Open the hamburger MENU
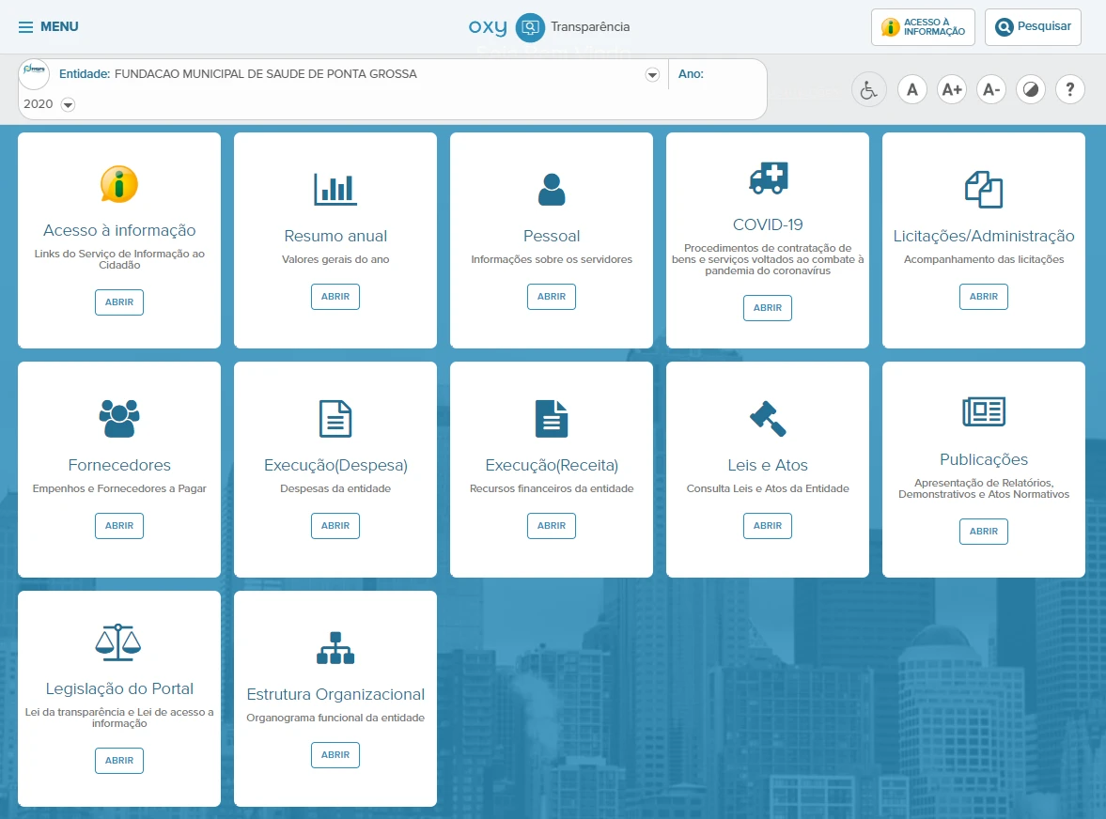 (x=49, y=27)
